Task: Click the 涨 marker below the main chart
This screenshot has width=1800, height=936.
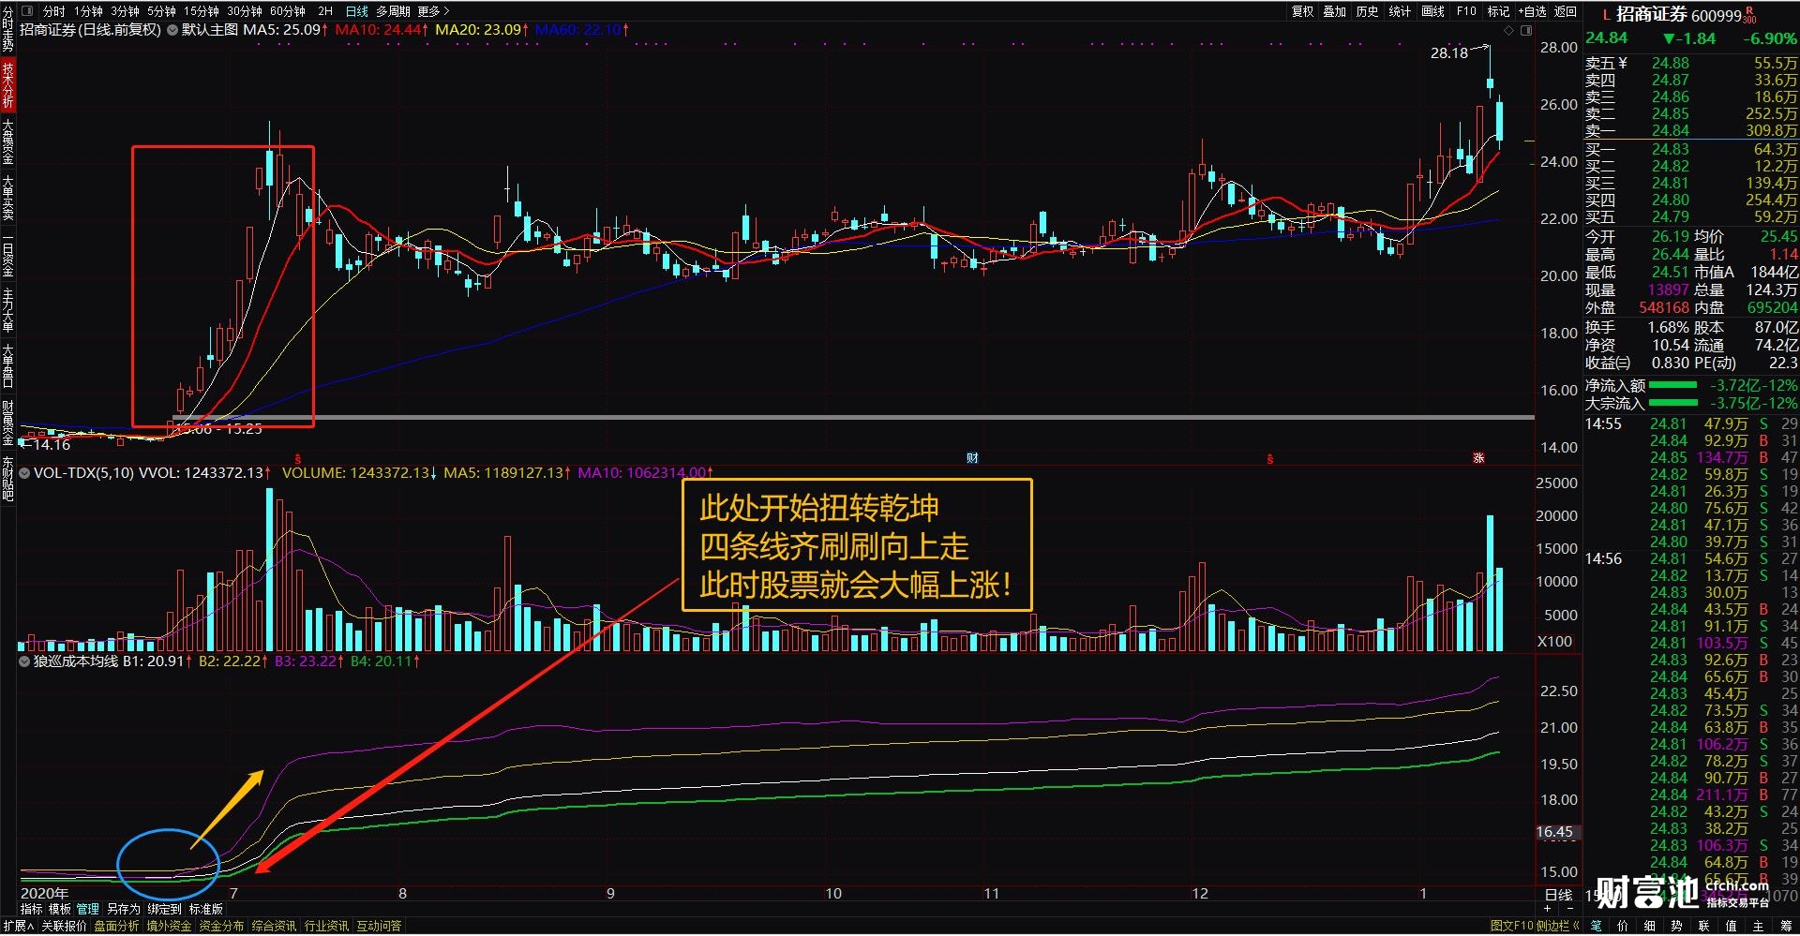Action: tap(1478, 458)
